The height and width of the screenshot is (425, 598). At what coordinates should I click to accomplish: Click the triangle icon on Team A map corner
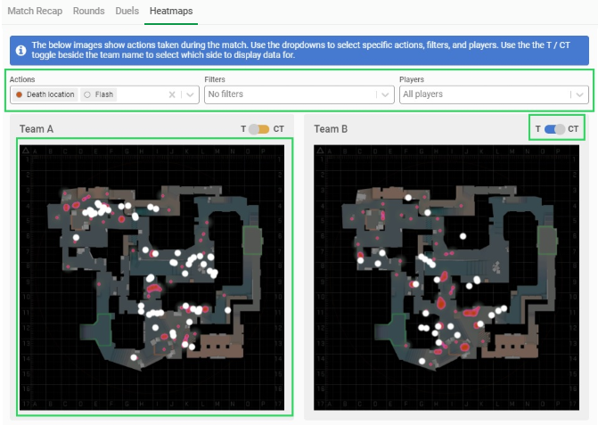point(26,151)
